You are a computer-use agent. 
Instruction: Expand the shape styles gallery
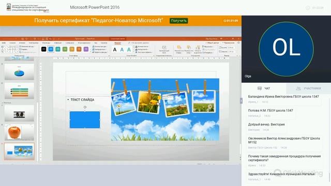pyautogui.click(x=91, y=52)
